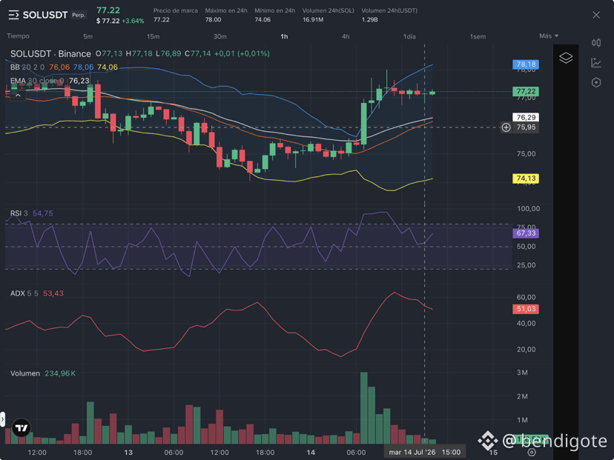The image size is (614, 460).
Task: Click the 14 date label on time axis
Action: pyautogui.click(x=311, y=453)
